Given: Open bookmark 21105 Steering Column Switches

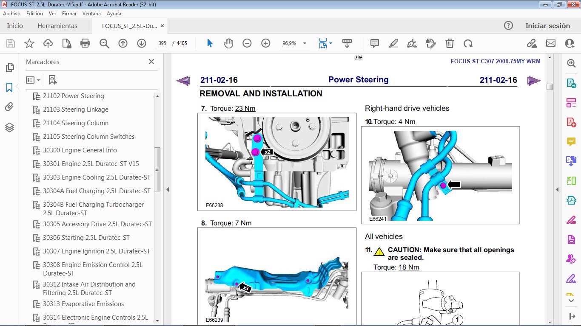Looking at the screenshot, I should point(88,137).
